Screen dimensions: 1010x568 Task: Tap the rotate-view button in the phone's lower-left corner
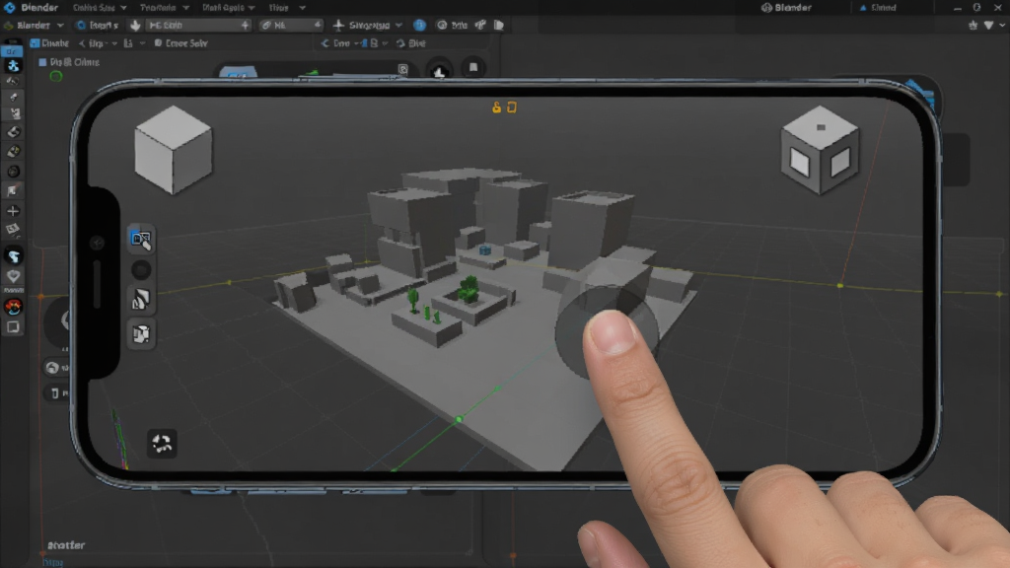click(161, 443)
